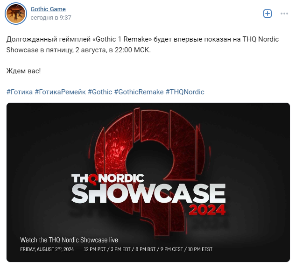Follow the #Gothic hashtag
Screen dimensions: 296x269
pos(100,92)
